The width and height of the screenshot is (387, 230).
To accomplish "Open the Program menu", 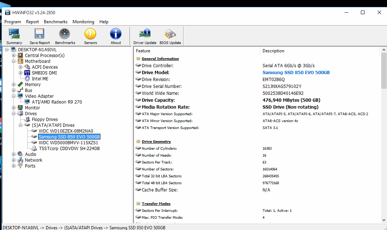I will pyautogui.click(x=13, y=22).
